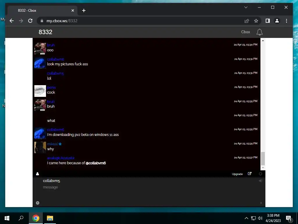The height and width of the screenshot is (224, 298).
Task: Click timestamp 24 Apr 23, 03:37 PM
Action: [x=246, y=157]
